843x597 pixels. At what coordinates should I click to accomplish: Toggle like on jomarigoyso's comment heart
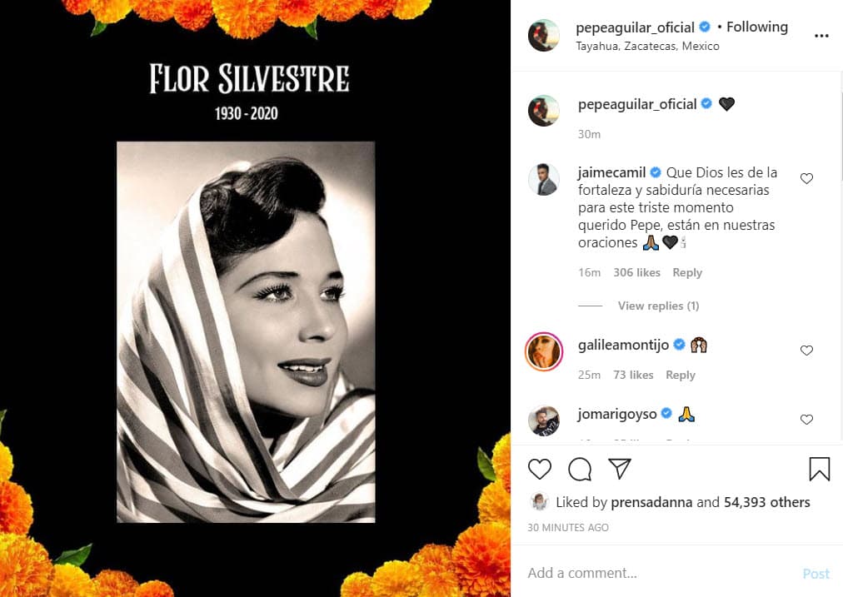tap(806, 419)
